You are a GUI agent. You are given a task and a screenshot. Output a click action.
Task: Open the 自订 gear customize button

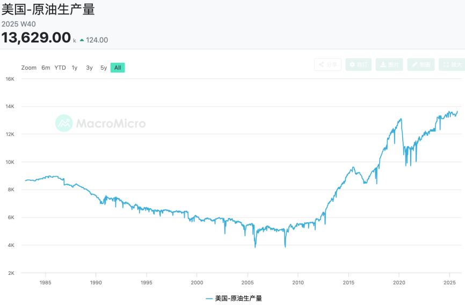[359, 64]
